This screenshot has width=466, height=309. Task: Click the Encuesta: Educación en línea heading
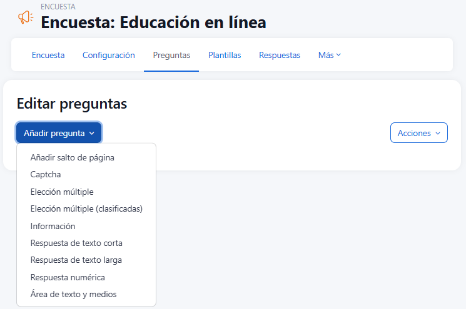coord(153,22)
